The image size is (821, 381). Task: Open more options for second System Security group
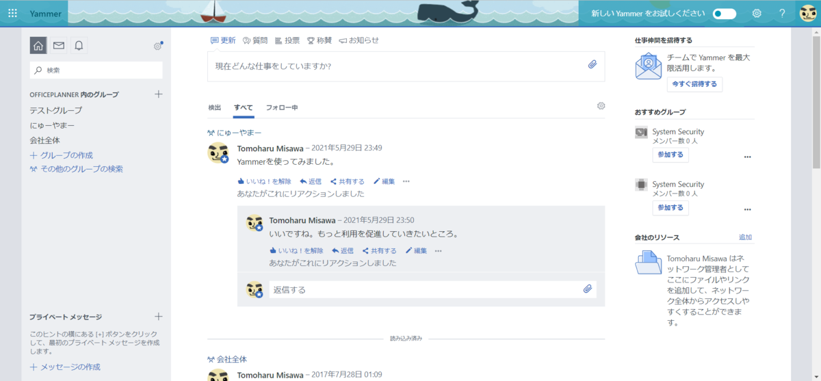747,209
